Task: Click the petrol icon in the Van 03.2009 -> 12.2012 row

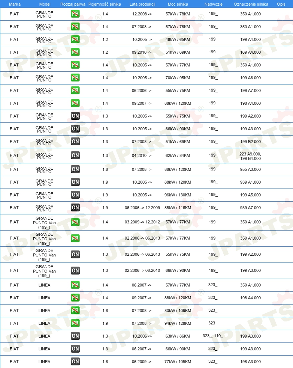Action: 75,222
